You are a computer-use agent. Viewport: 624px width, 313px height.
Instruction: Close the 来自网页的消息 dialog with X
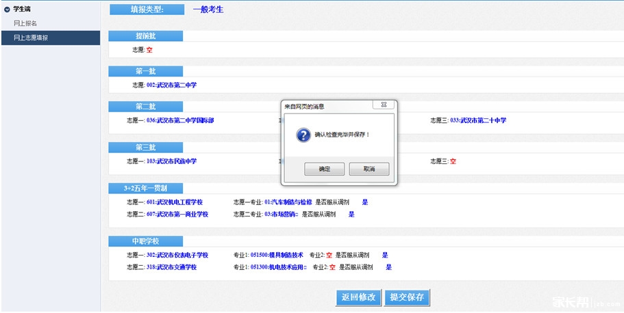(384, 106)
